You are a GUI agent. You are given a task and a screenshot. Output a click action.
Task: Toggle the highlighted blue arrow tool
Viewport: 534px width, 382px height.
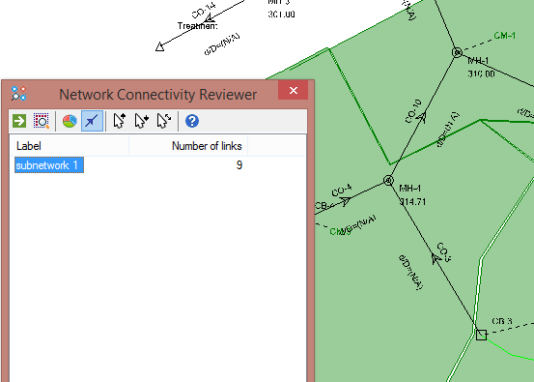click(92, 121)
